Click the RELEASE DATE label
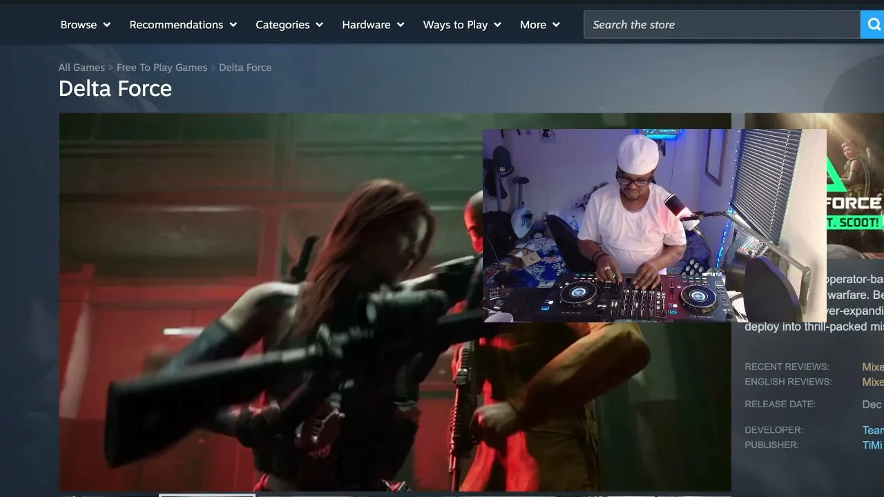 pyautogui.click(x=780, y=405)
